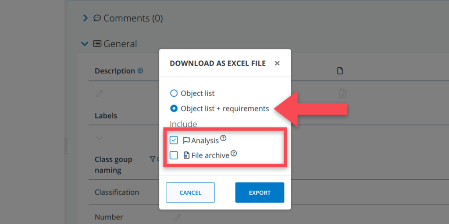Image resolution: width=449 pixels, height=224 pixels.
Task: Click the help icon next to File archive
Action: coord(234,153)
